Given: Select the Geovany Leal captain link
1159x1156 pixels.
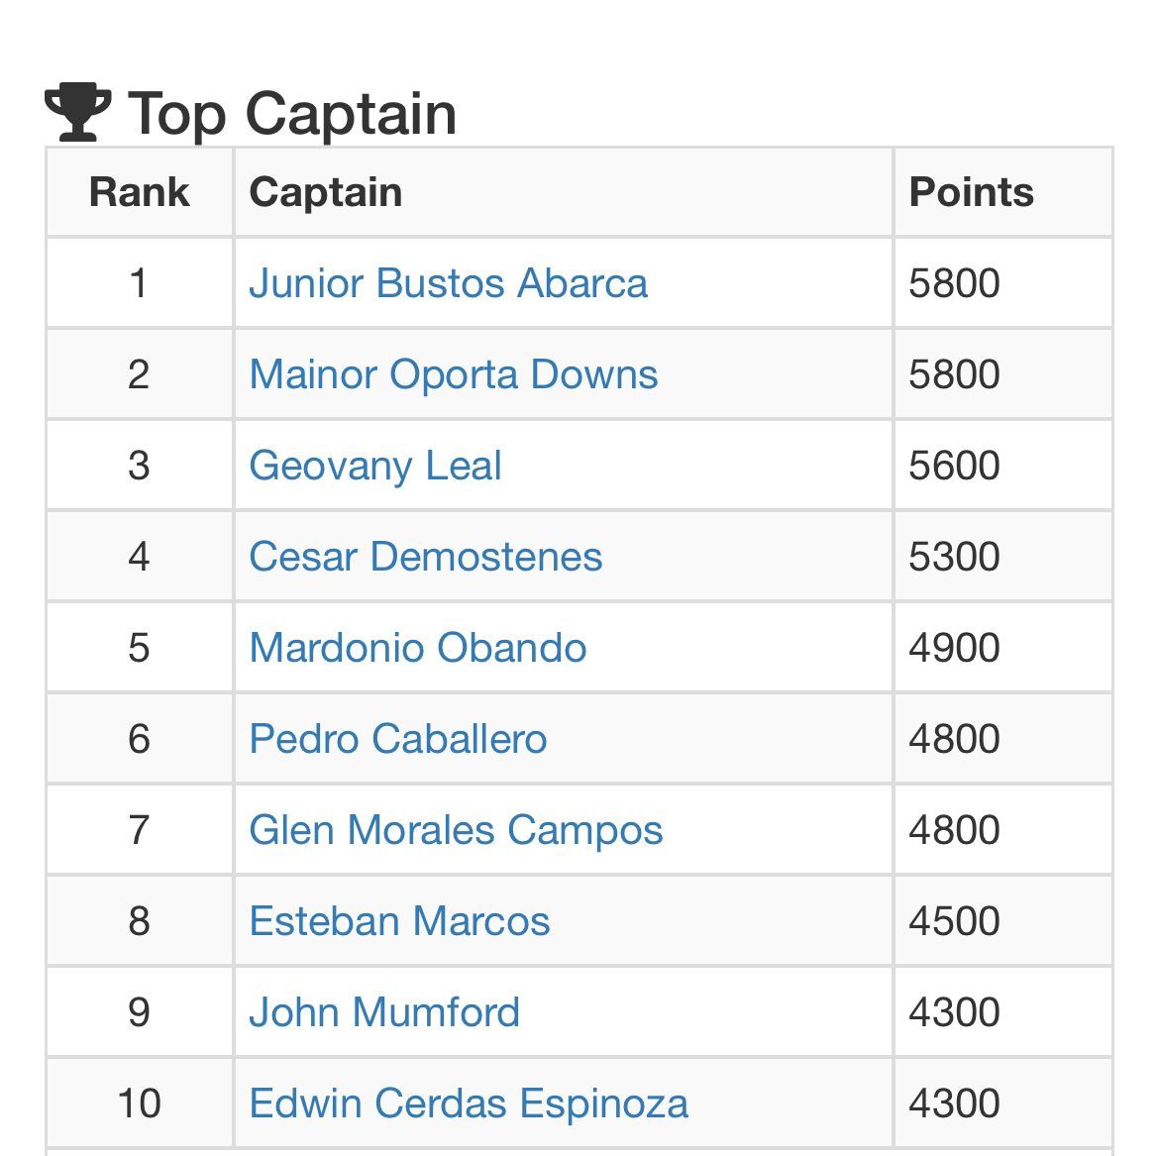Looking at the screenshot, I should click(374, 466).
